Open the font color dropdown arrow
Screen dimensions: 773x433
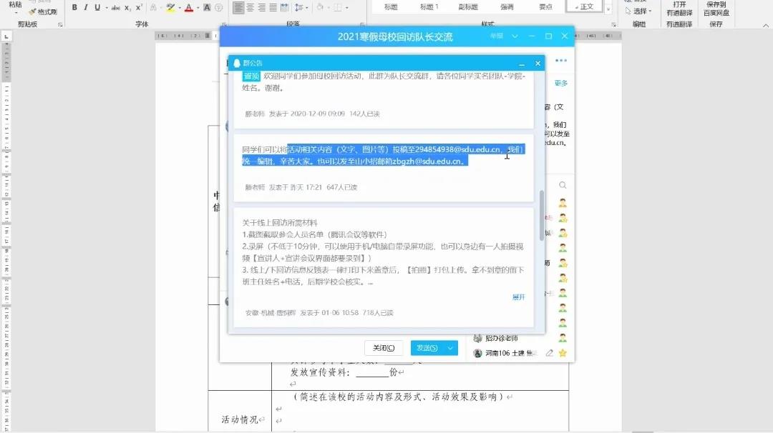[198, 8]
